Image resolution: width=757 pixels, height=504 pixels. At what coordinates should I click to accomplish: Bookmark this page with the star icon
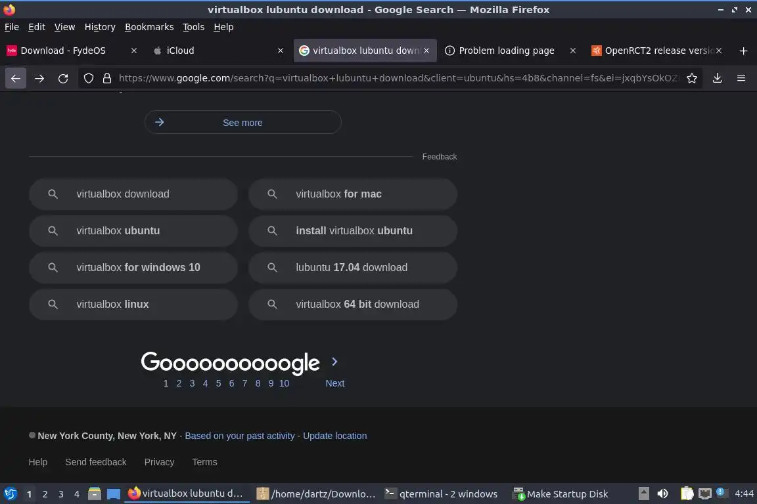tap(692, 78)
